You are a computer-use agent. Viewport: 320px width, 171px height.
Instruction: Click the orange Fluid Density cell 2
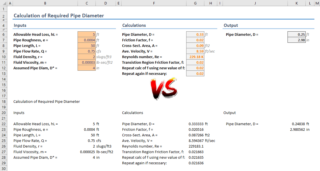point(87,57)
